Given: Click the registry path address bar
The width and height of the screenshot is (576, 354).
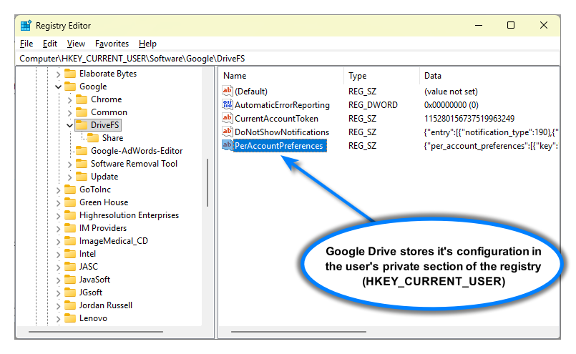Looking at the screenshot, I should tap(286, 58).
